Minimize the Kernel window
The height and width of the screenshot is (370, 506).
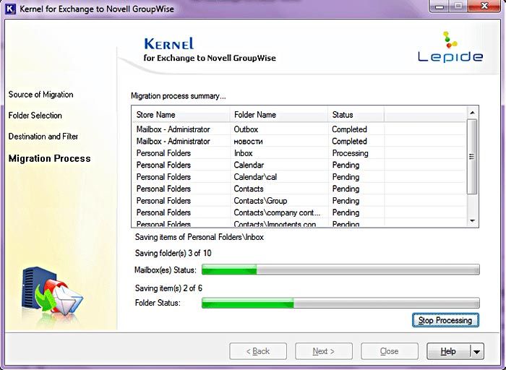pyautogui.click(x=439, y=7)
